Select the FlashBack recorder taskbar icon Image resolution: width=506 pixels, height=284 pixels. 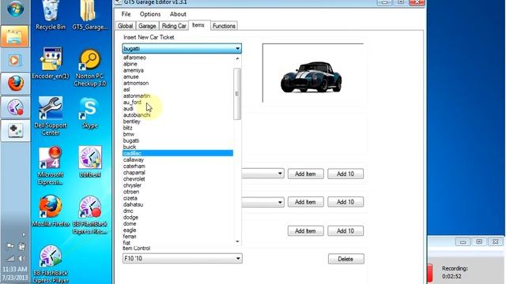coord(15,107)
